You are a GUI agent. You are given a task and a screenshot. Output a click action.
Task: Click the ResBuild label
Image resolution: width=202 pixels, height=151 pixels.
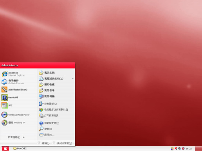coord(13,98)
